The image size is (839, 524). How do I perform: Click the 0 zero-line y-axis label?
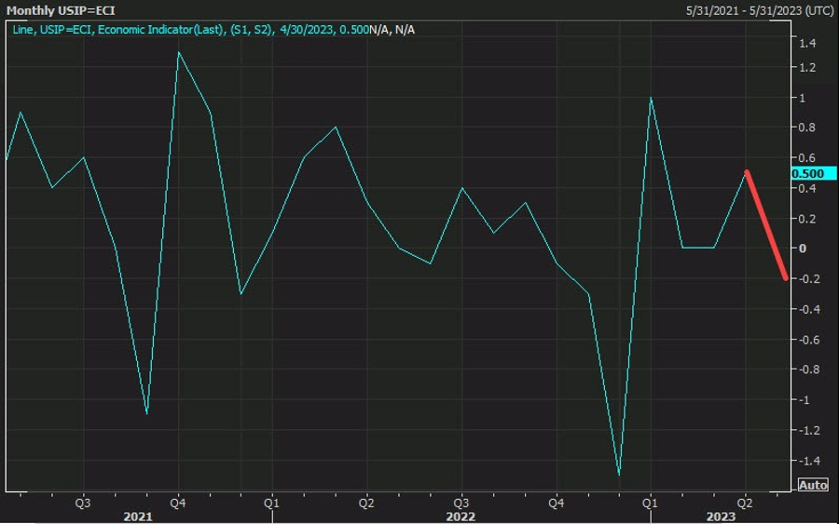[802, 249]
